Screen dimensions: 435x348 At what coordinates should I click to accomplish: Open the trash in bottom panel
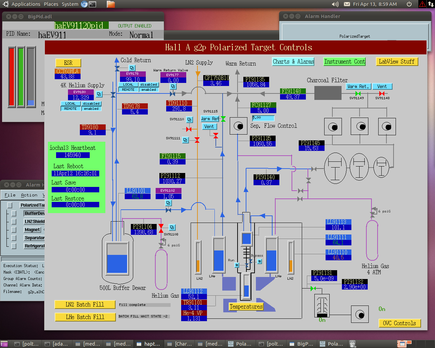coord(352,344)
